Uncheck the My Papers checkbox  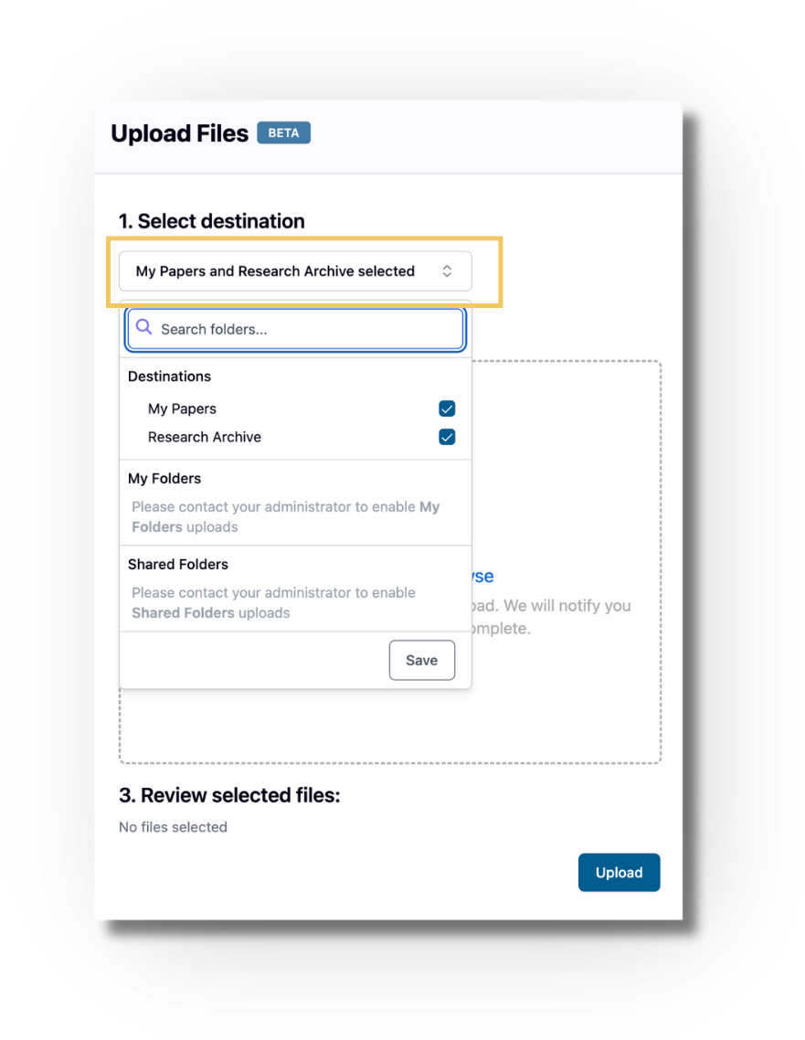[447, 409]
